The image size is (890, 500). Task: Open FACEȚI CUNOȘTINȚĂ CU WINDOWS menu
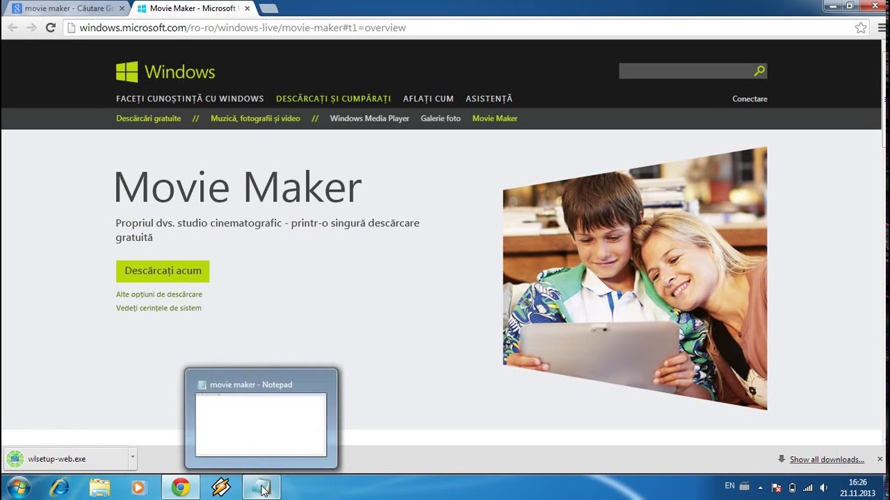click(190, 99)
